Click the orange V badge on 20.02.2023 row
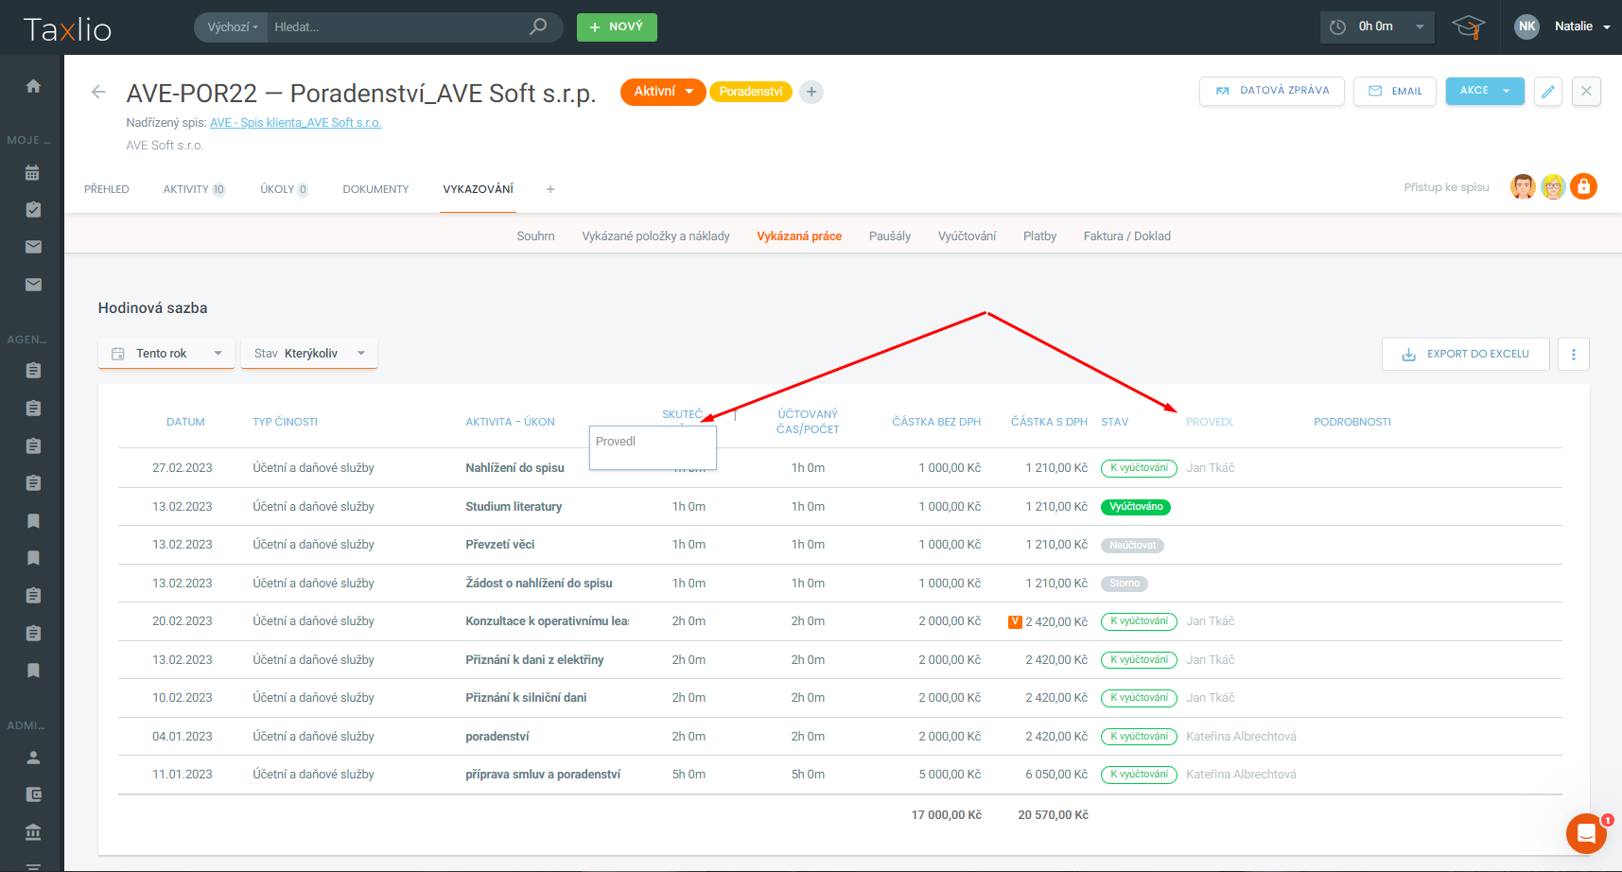This screenshot has width=1622, height=872. tap(1015, 622)
